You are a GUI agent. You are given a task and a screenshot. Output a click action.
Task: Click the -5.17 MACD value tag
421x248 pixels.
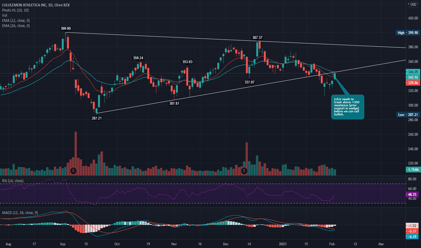[x=412, y=231]
